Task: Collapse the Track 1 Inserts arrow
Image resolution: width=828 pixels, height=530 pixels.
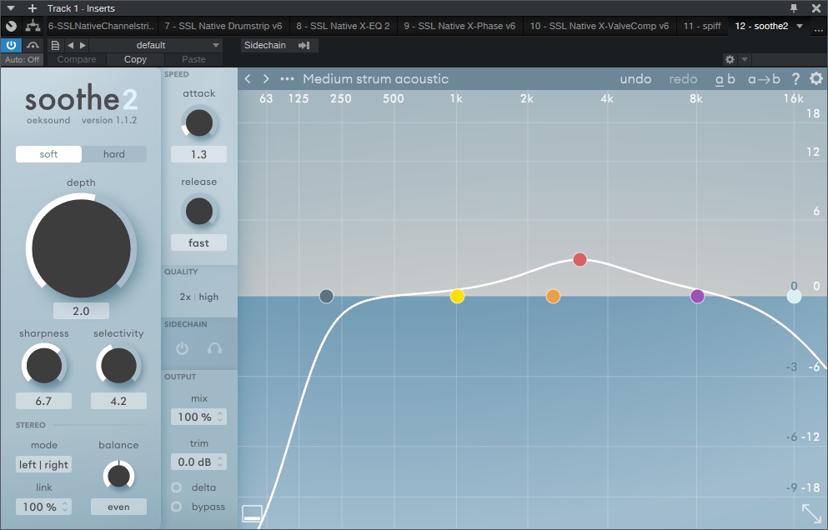Action: click(x=11, y=8)
